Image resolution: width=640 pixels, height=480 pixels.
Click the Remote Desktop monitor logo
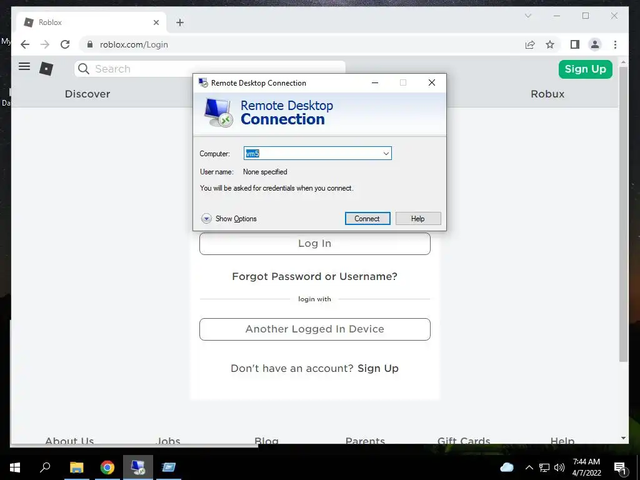(219, 113)
